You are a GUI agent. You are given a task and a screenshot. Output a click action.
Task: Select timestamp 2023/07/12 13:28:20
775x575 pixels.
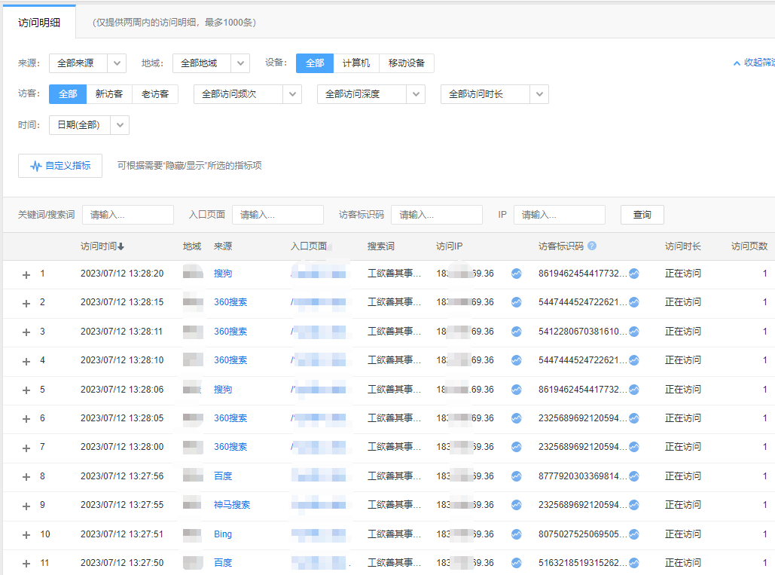[122, 274]
